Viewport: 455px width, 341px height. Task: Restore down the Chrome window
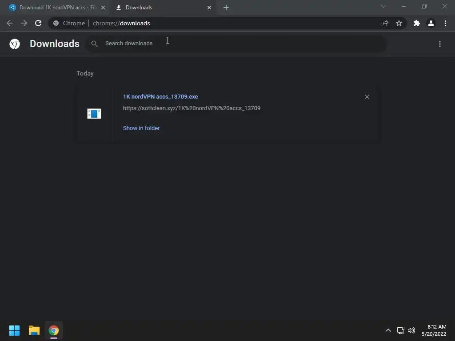[424, 6]
